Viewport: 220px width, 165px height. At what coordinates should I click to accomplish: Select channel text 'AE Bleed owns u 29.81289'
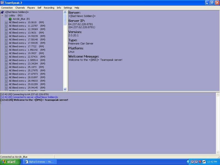23,84
